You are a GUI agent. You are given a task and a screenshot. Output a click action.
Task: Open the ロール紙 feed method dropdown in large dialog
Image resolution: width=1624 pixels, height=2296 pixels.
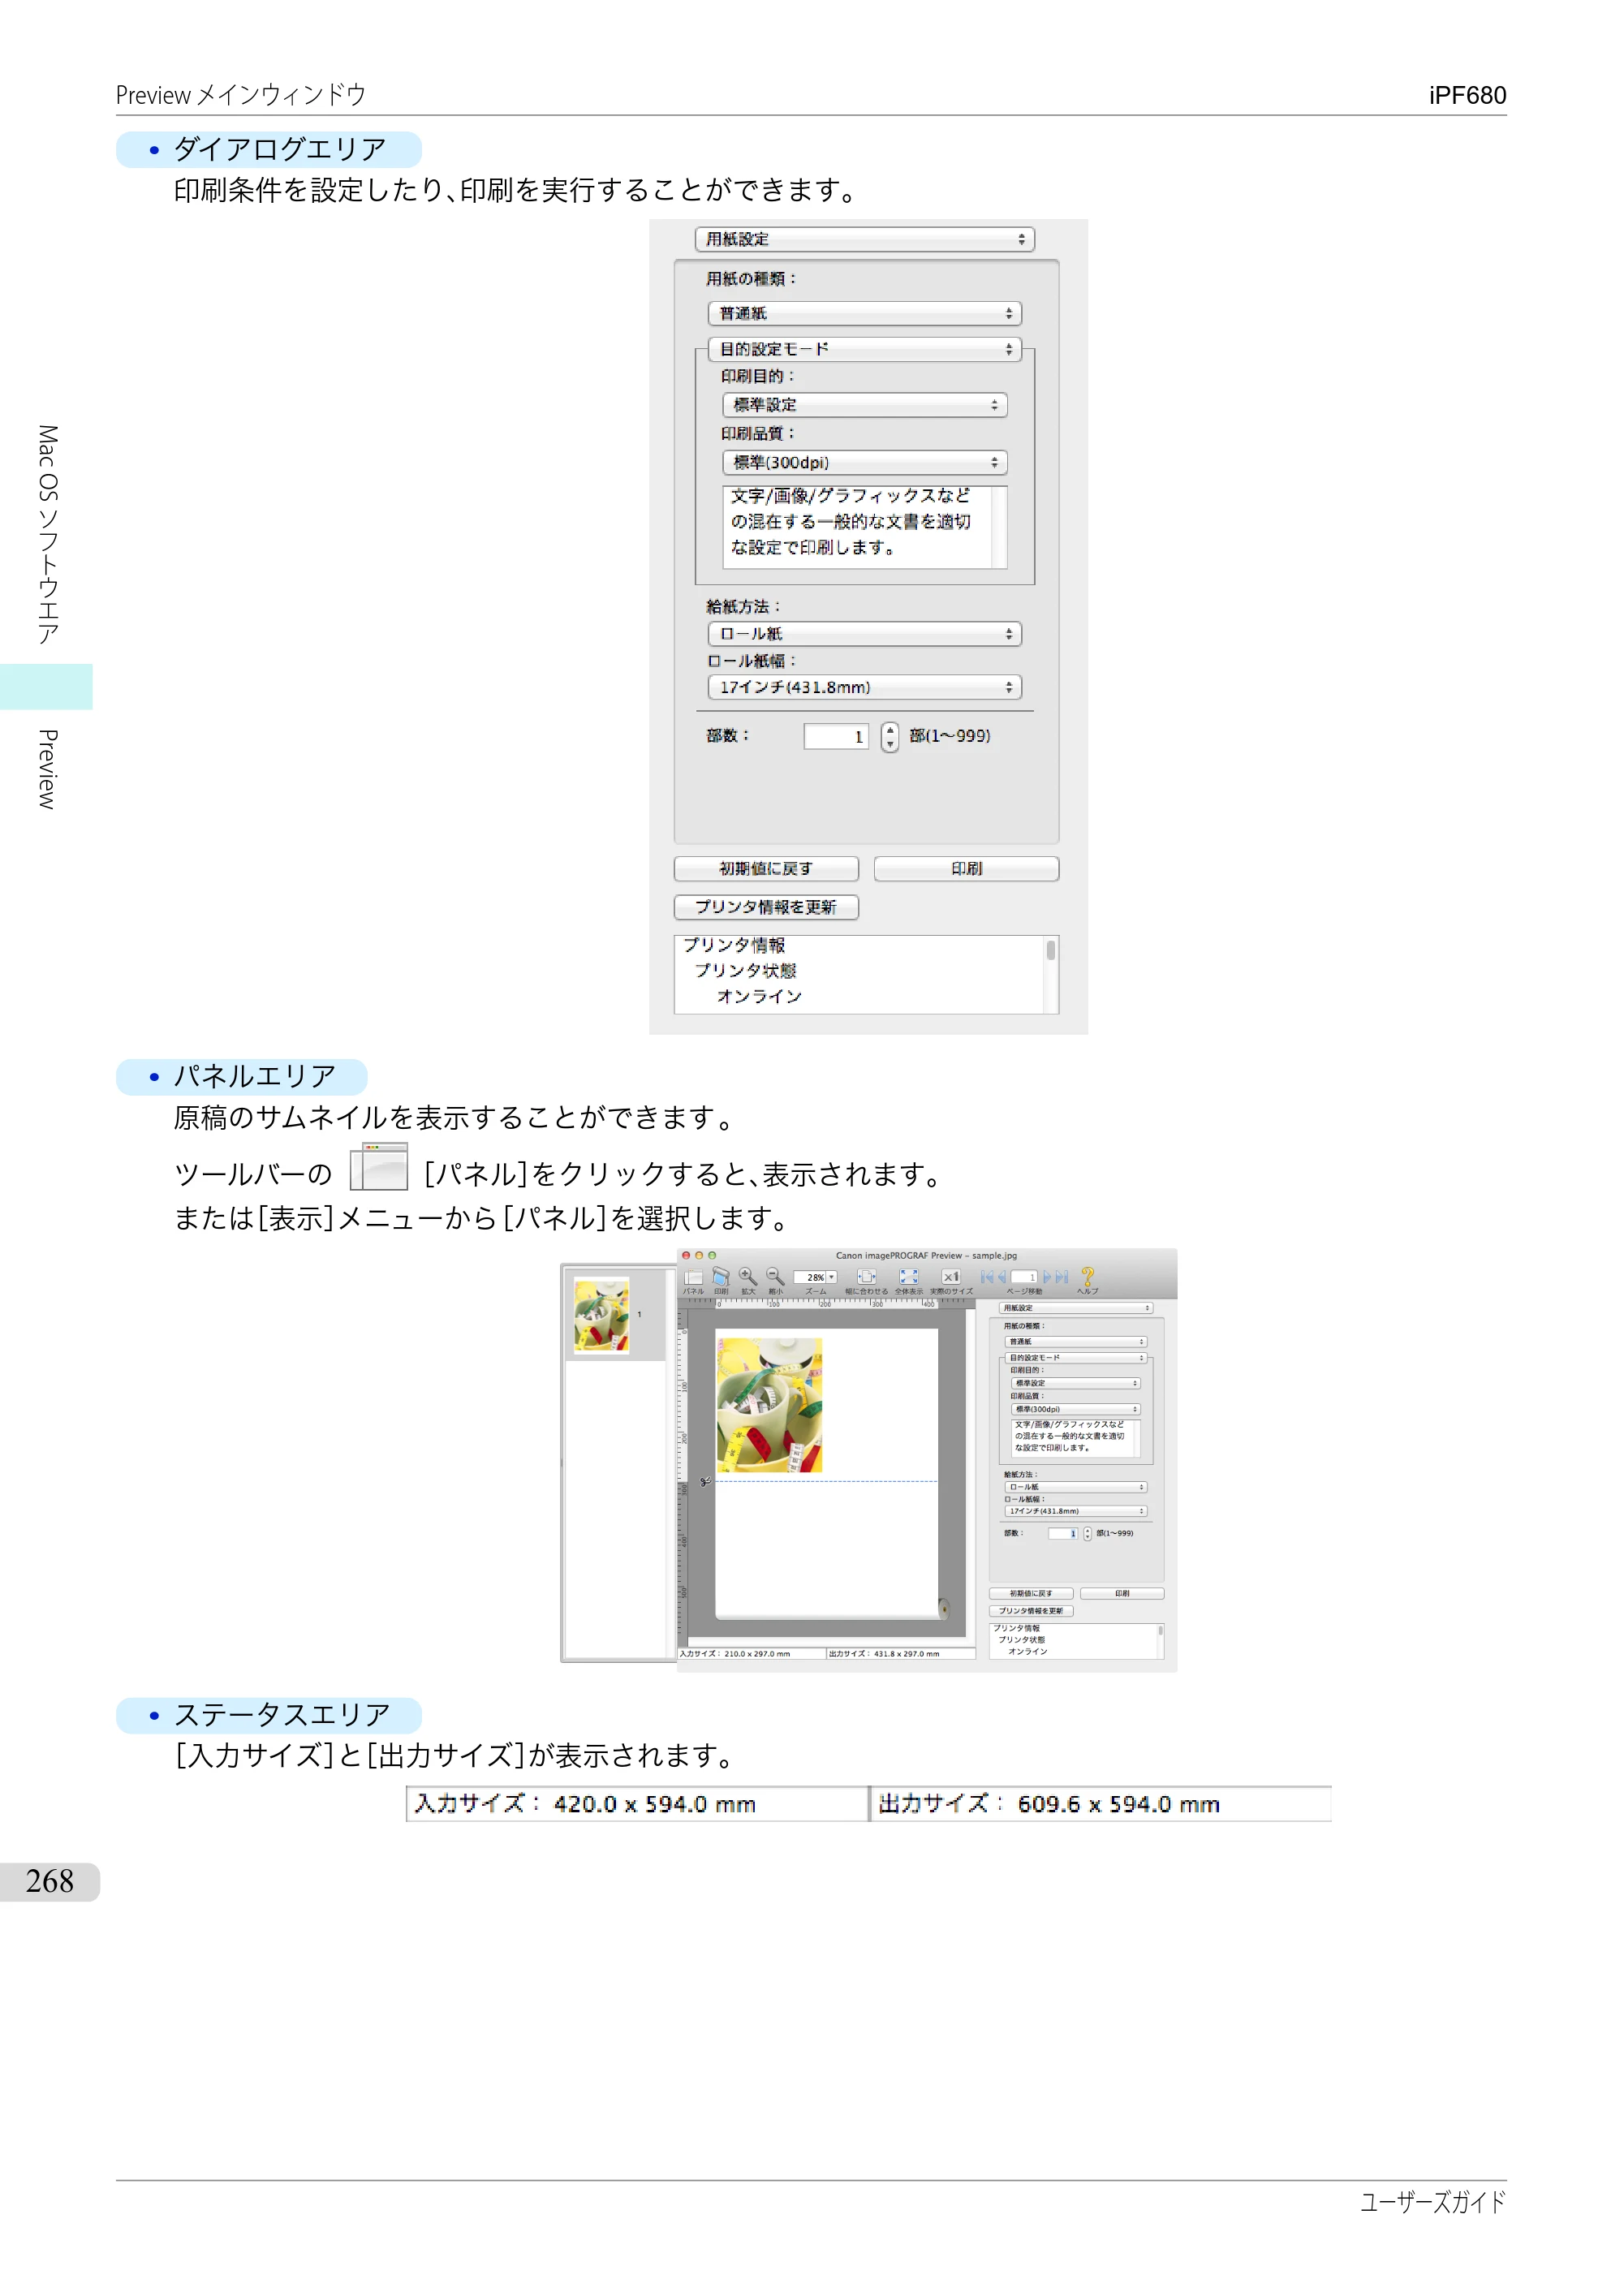pos(865,634)
